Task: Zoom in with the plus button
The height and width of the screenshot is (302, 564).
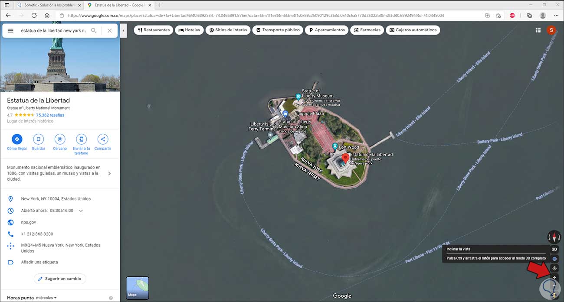Action: tap(554, 278)
